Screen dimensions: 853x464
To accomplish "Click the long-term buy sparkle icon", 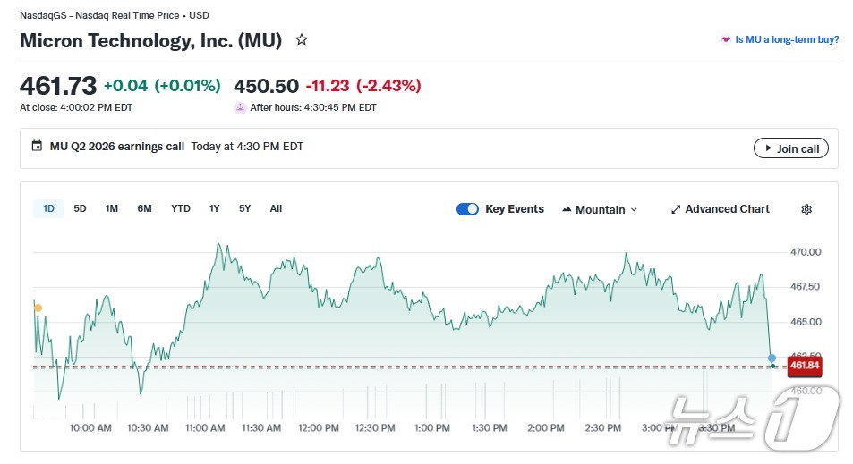I will click(x=725, y=40).
